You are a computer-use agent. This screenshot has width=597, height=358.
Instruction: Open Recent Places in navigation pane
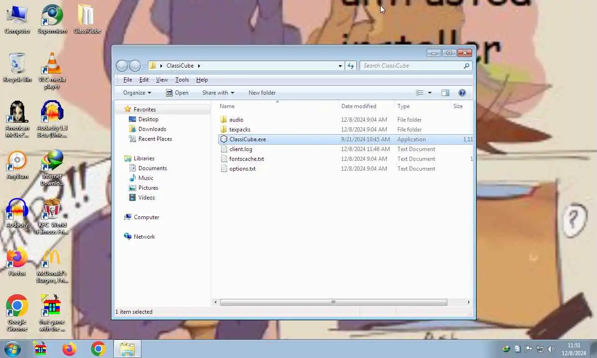(x=155, y=139)
